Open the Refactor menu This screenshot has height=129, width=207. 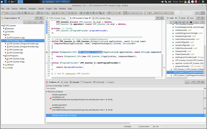coord(23,9)
